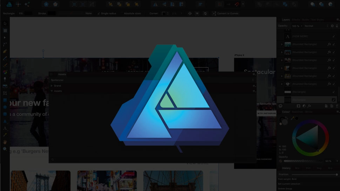
Task: Select the Rounded Rectangle shape tool
Action: [x=5, y=114]
